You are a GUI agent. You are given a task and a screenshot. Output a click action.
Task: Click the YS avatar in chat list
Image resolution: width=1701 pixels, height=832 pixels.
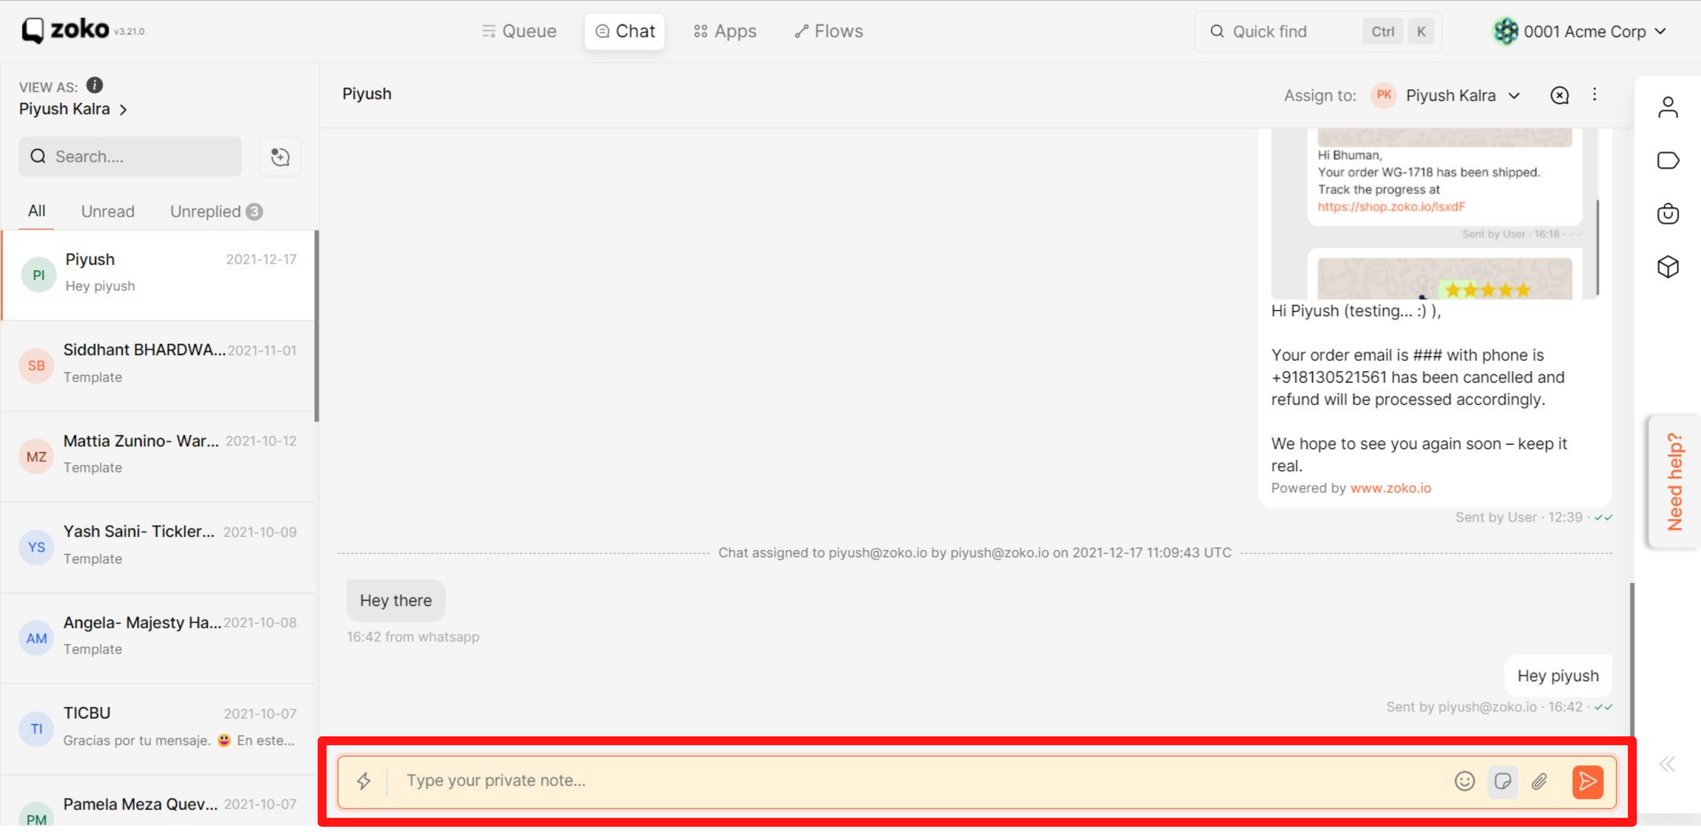[36, 548]
